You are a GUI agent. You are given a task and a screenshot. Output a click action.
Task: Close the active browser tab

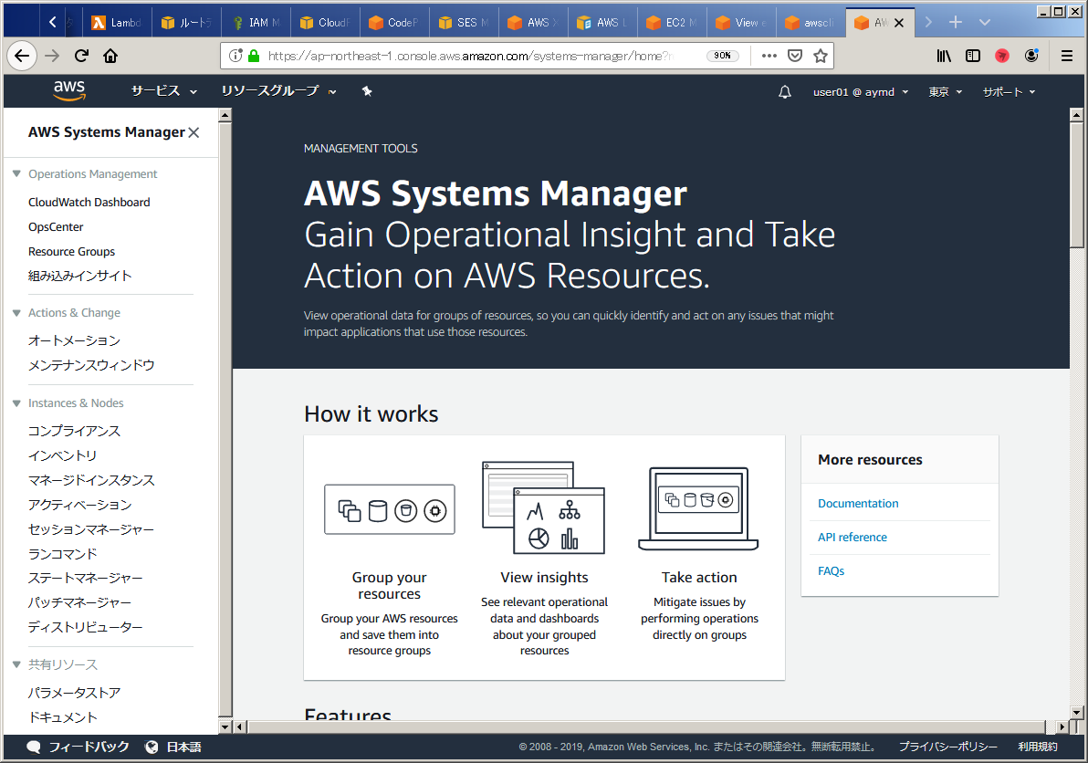click(899, 23)
